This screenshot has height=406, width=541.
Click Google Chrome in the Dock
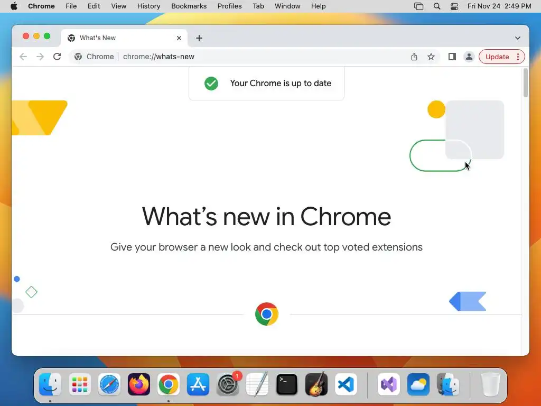click(x=169, y=384)
